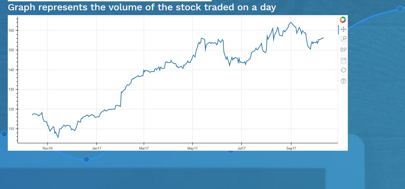This screenshot has width=405, height=189.
Task: Click the blue circle at the top right
Action: (400, 9)
